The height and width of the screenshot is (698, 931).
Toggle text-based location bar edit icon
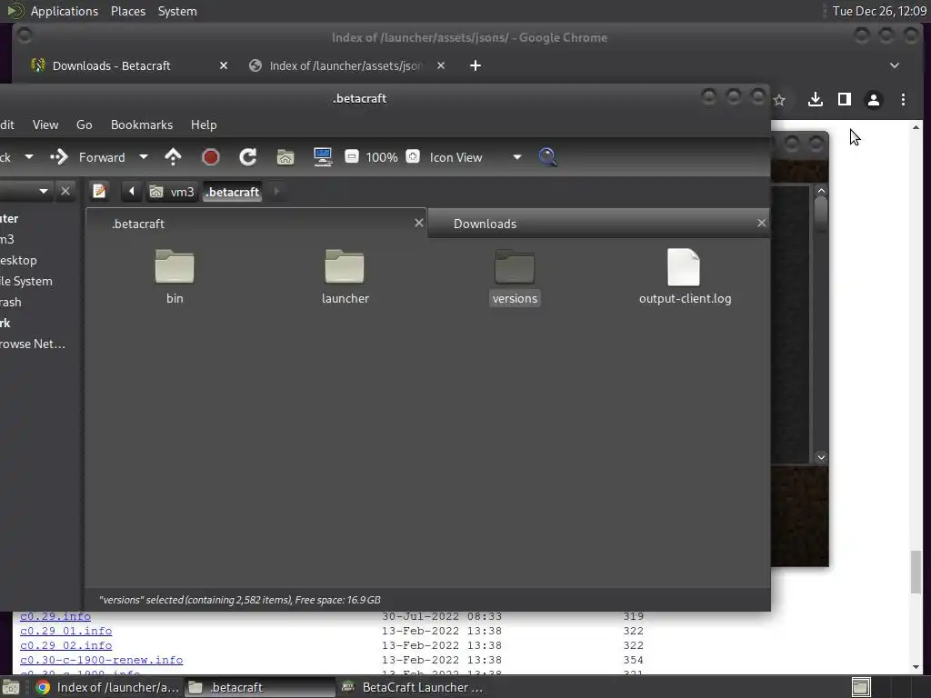tap(99, 192)
